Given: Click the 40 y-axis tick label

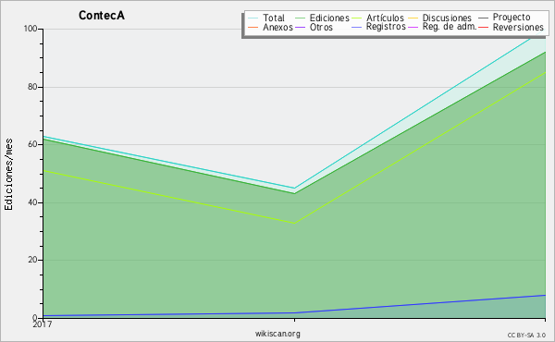Looking at the screenshot, I should 32,202.
